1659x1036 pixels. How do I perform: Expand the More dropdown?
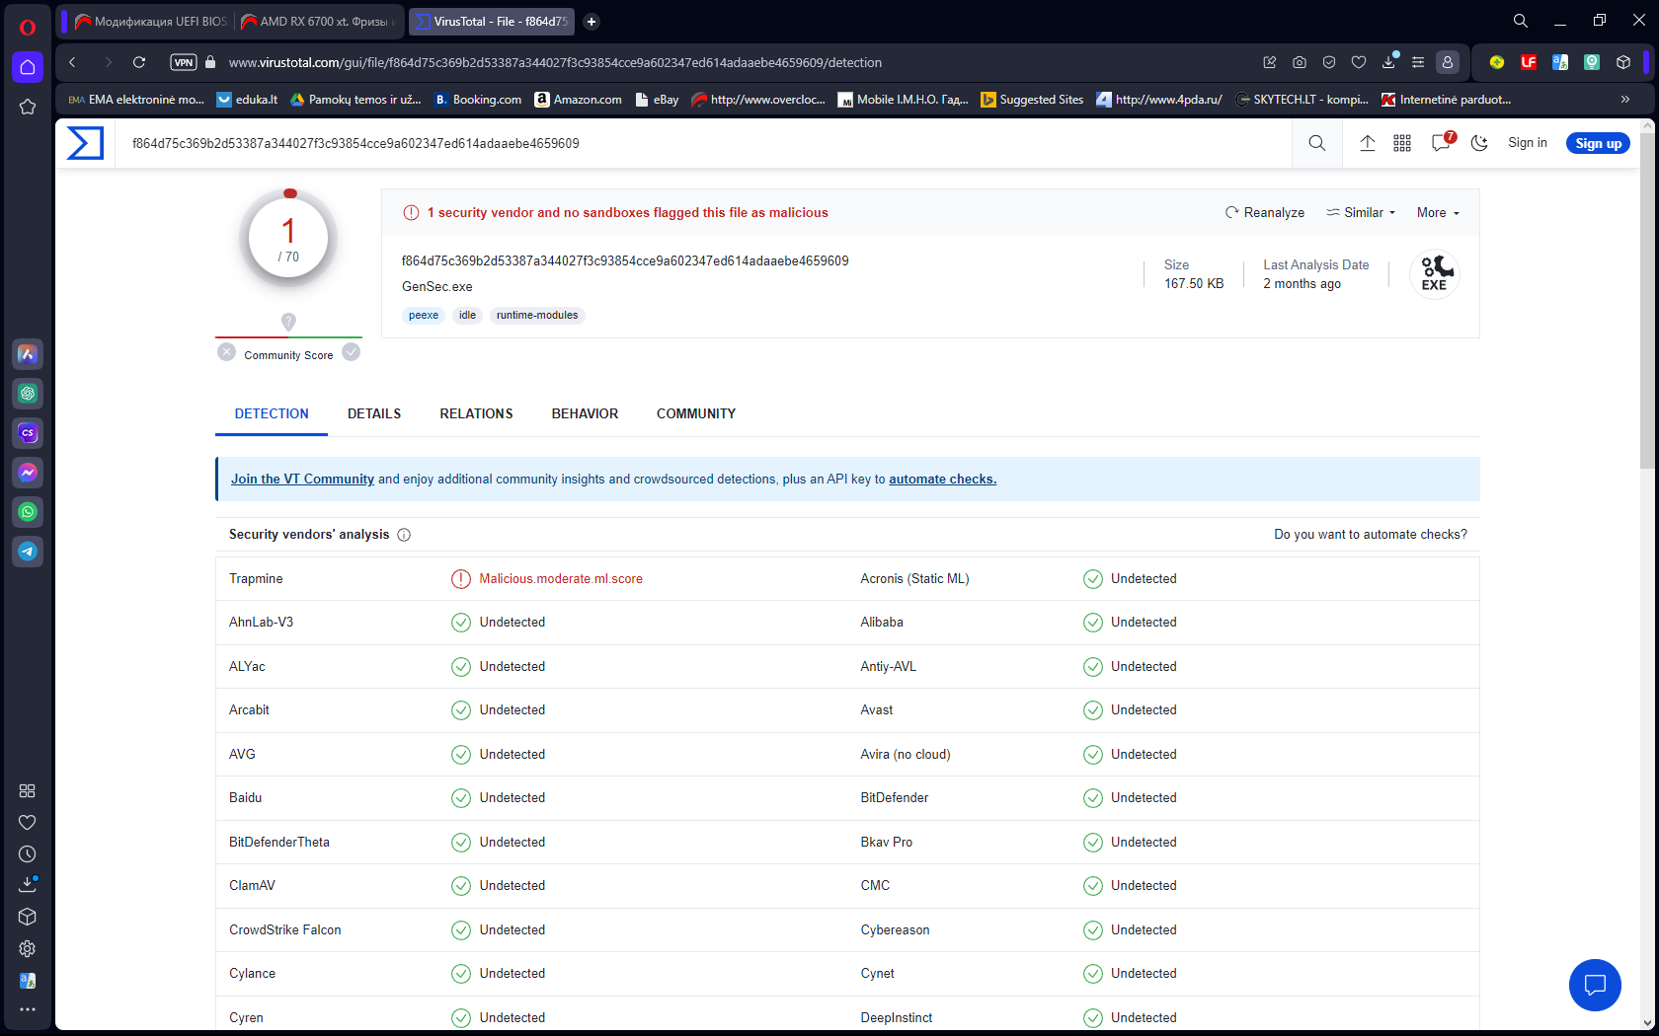(x=1438, y=213)
